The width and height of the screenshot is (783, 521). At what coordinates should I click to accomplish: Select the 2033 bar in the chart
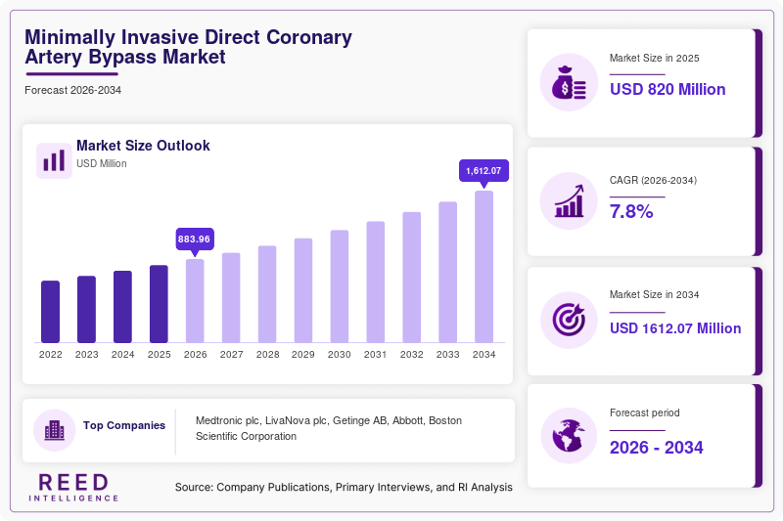point(448,272)
